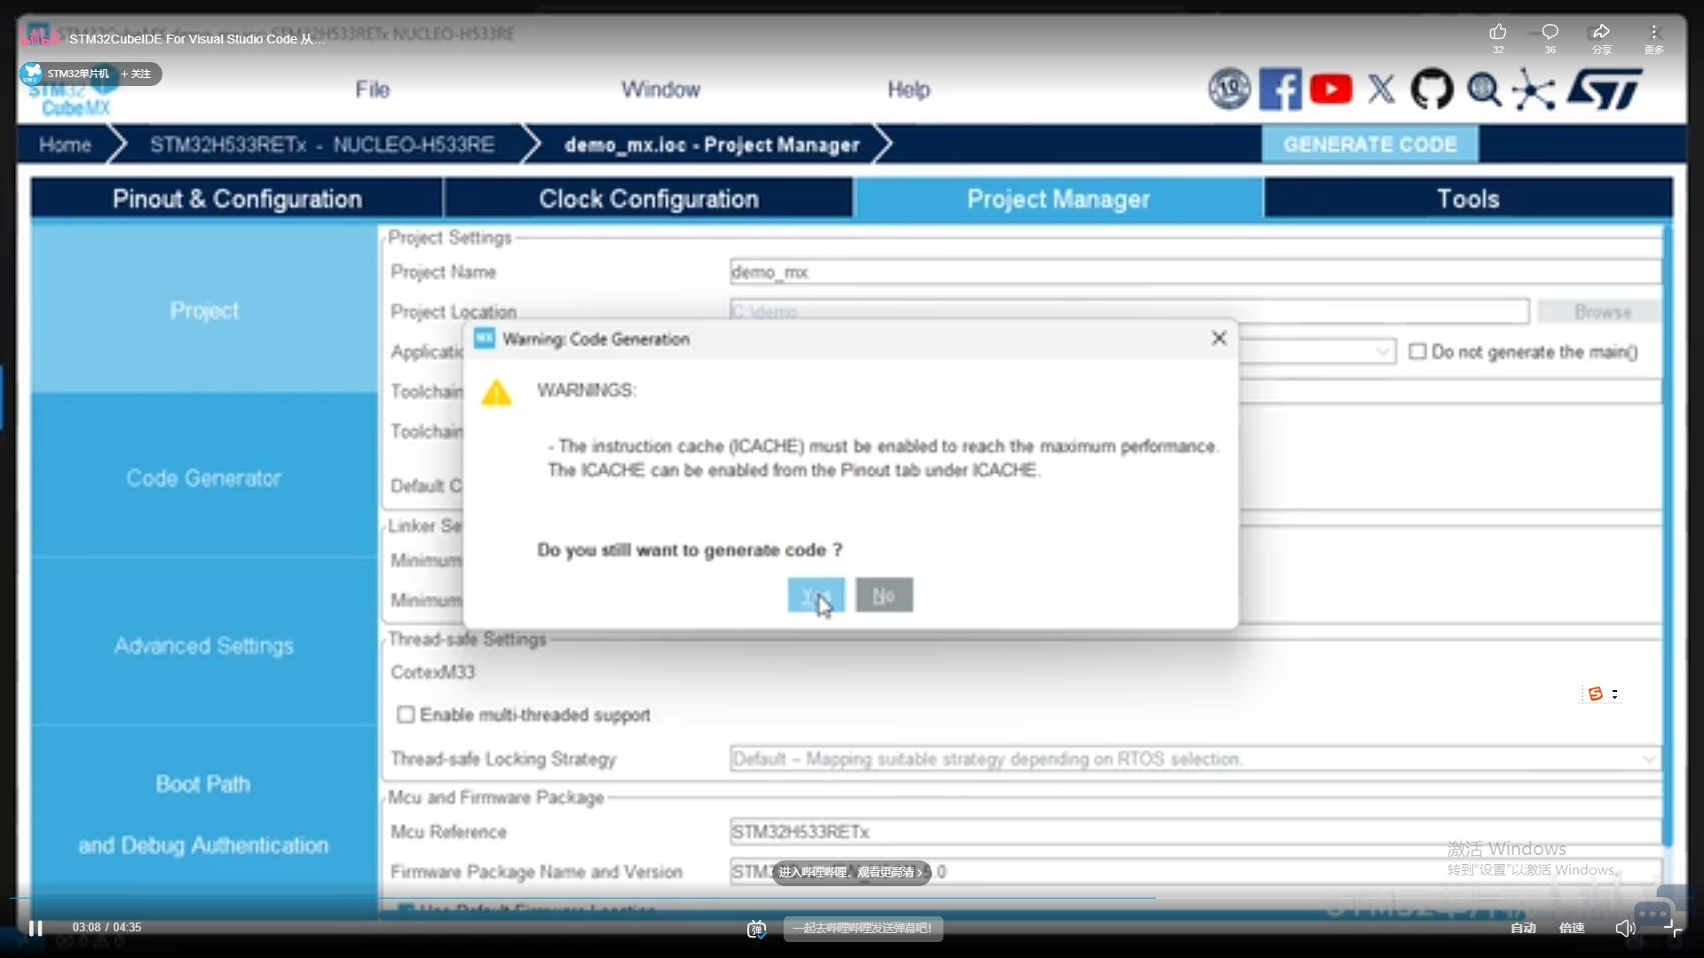The height and width of the screenshot is (958, 1704).
Task: Click the Bilibili logo at top left
Action: point(39,35)
